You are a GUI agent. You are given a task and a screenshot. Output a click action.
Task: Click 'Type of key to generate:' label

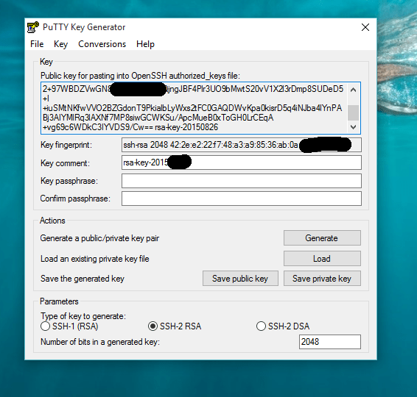click(x=83, y=316)
